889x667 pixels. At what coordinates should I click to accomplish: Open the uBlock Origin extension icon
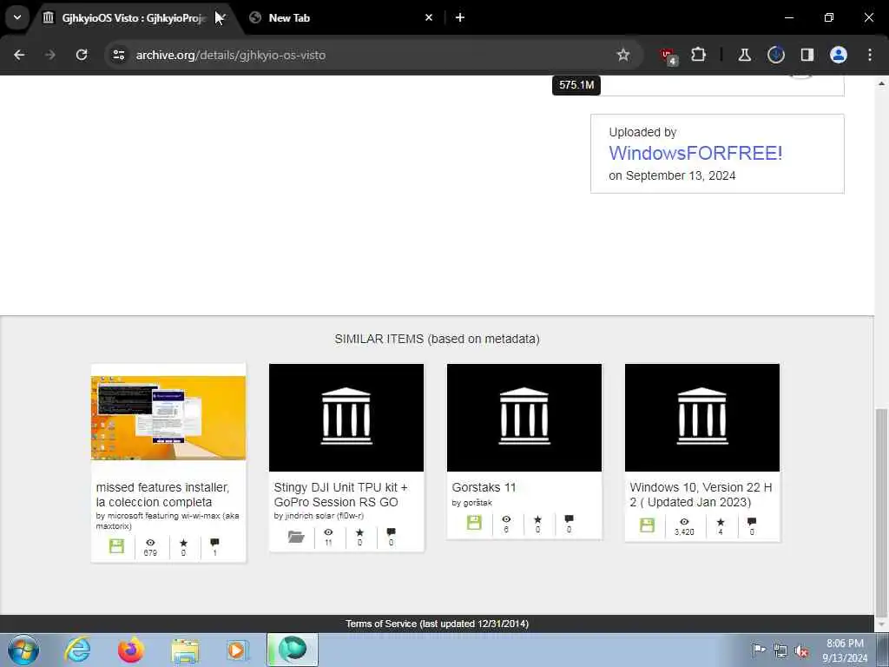click(x=668, y=56)
